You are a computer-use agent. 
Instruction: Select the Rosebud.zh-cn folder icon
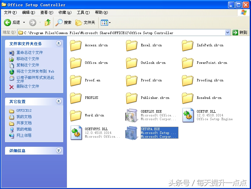tap(188, 98)
